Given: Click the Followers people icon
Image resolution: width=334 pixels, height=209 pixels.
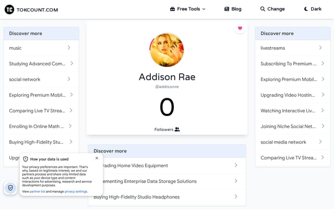Looking at the screenshot, I should pyautogui.click(x=177, y=129).
